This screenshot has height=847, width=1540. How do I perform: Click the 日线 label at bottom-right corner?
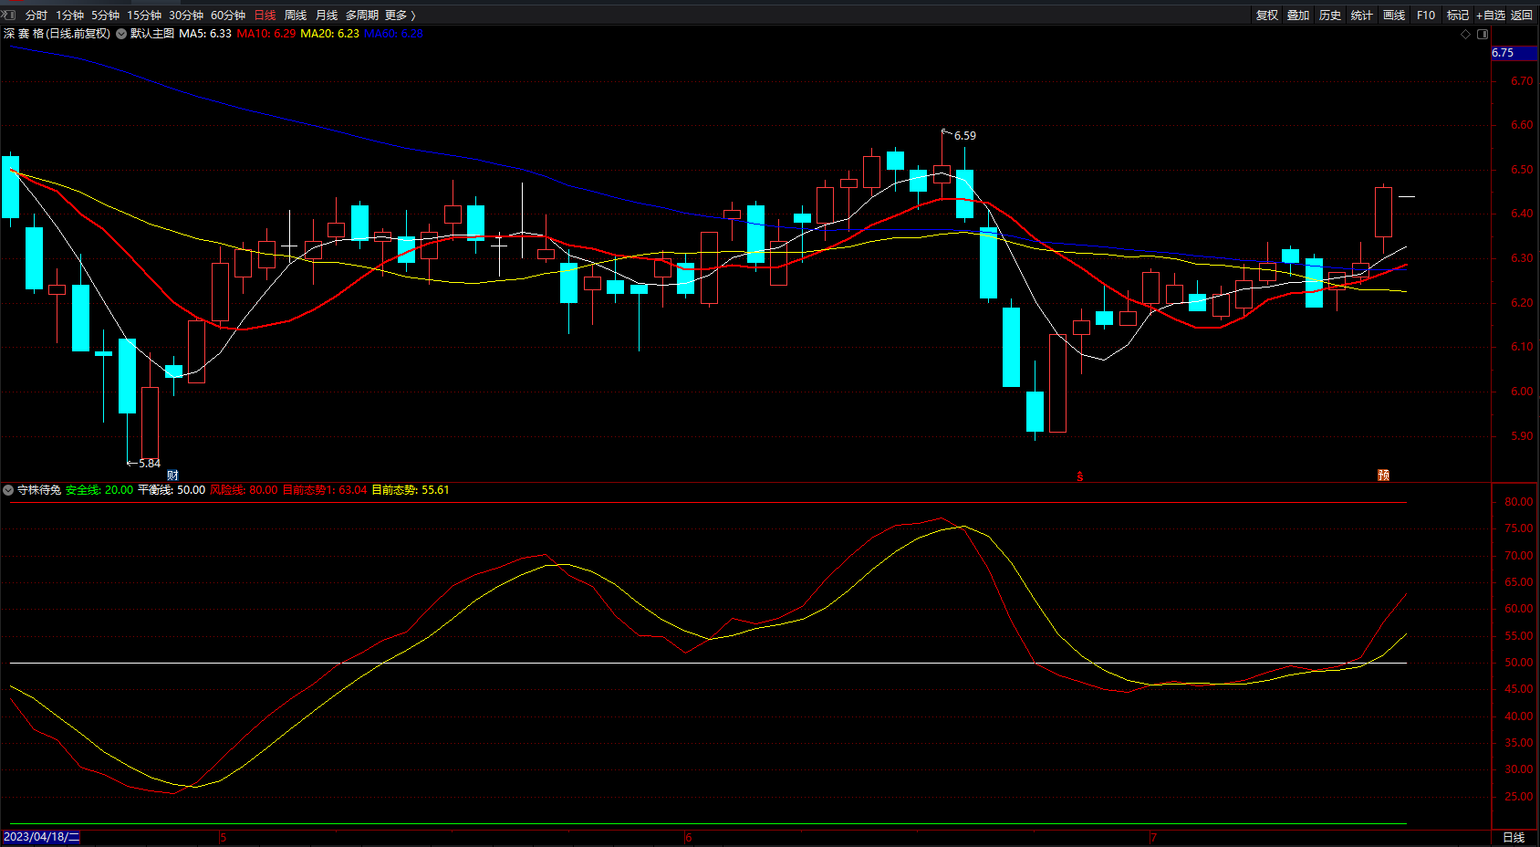tap(1514, 837)
